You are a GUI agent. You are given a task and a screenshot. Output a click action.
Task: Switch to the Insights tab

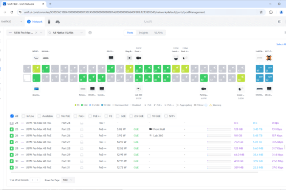[144, 33]
